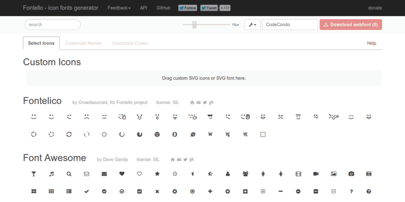Pick the question mark in circle icon
This screenshot has height=202, width=405.
369,191
